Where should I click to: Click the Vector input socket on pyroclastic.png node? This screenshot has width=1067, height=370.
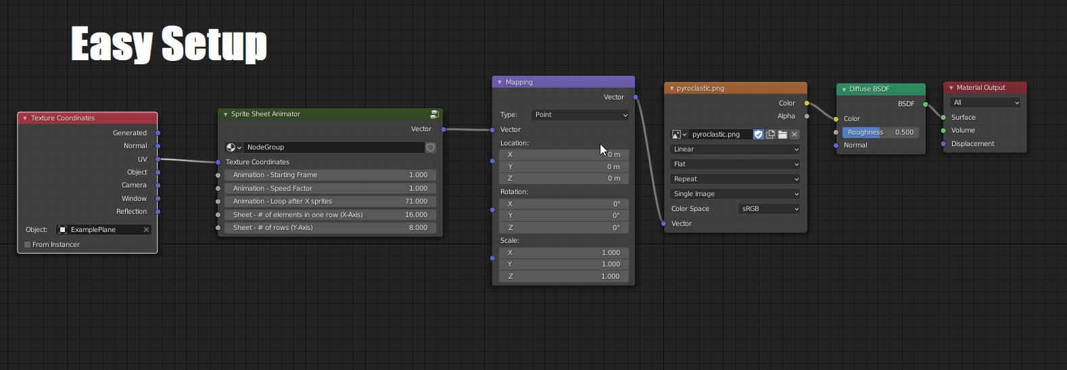point(663,224)
